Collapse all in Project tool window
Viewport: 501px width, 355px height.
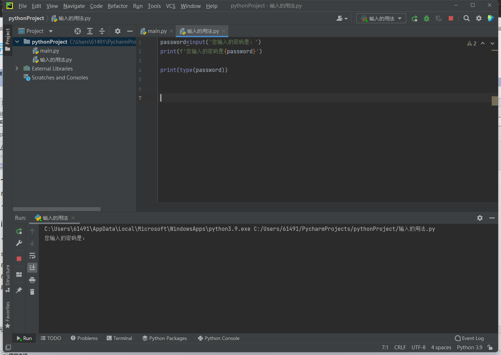(x=102, y=31)
